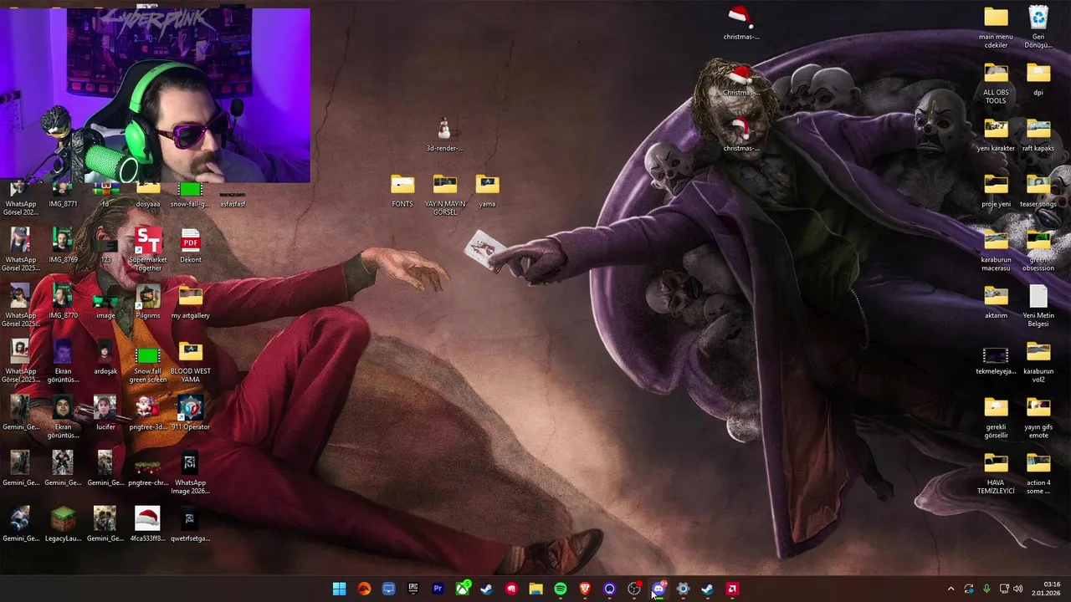Select the 911 Operator shortcut
This screenshot has width=1071, height=602.
click(190, 414)
